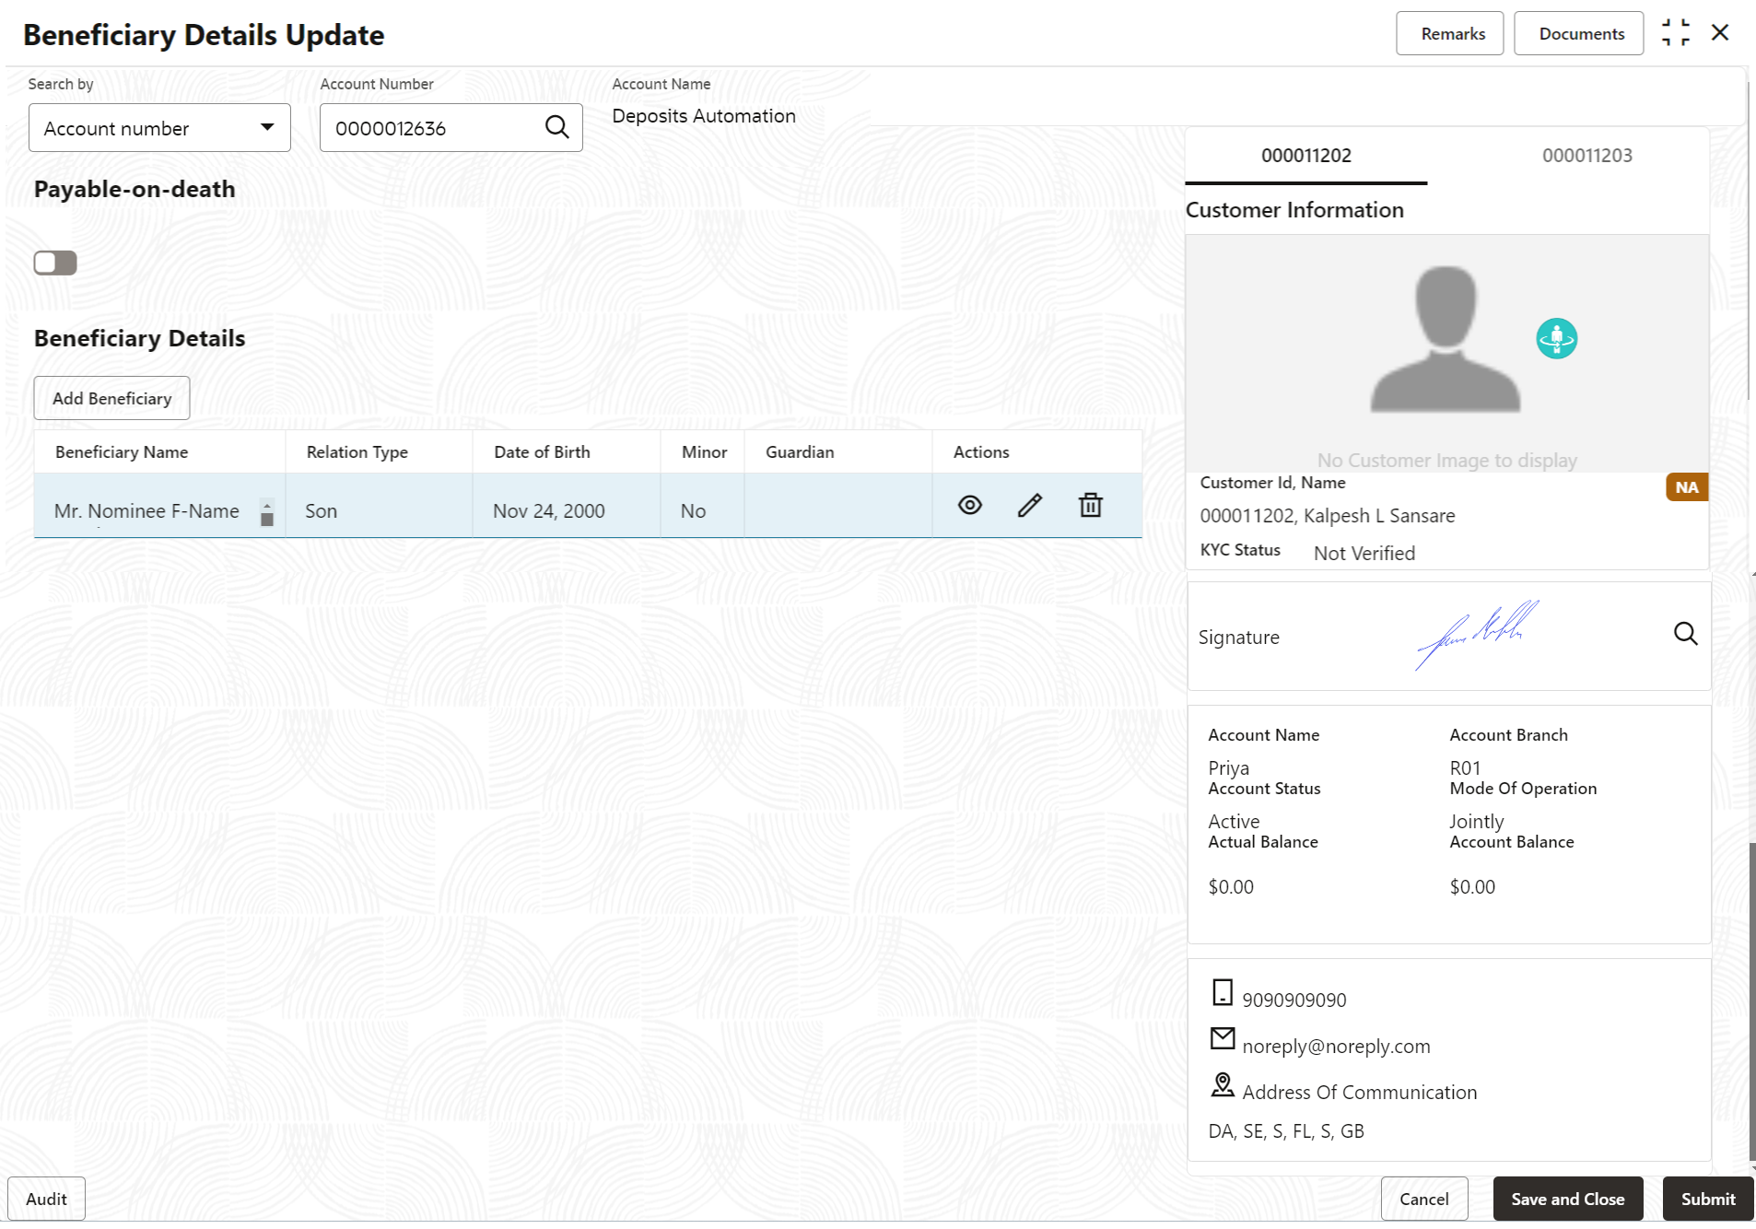The height and width of the screenshot is (1229, 1756).
Task: Cancel the beneficiary update
Action: click(1423, 1199)
